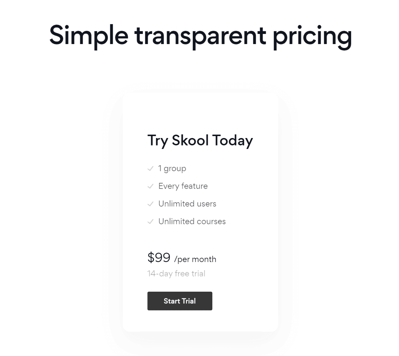
Task: Click the "1 group" feature text
Action: 172,168
